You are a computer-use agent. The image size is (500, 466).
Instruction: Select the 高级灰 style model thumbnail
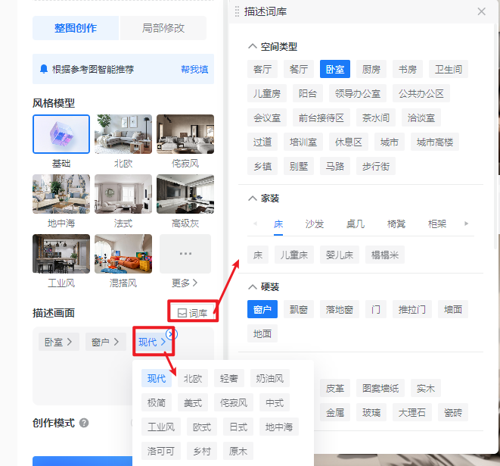click(x=185, y=194)
